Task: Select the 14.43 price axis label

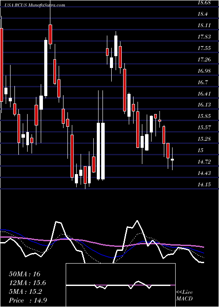Action: (x=204, y=173)
